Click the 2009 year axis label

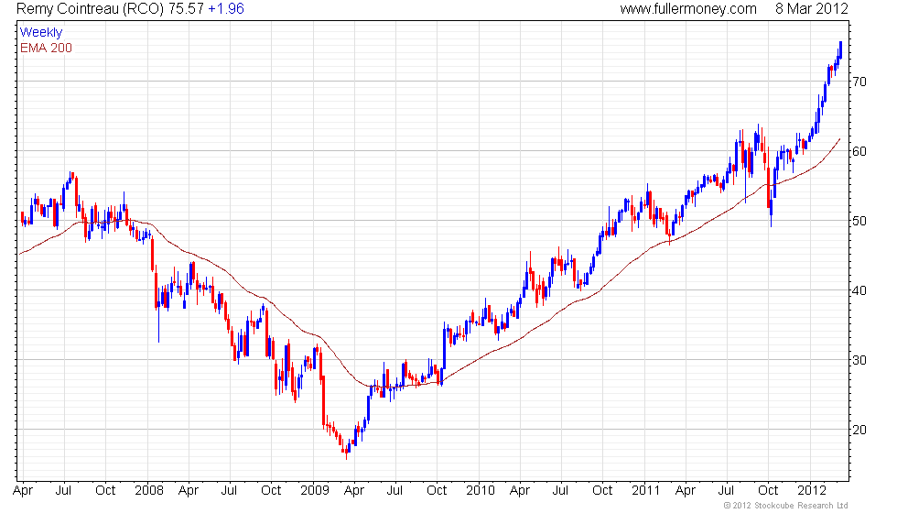point(315,491)
